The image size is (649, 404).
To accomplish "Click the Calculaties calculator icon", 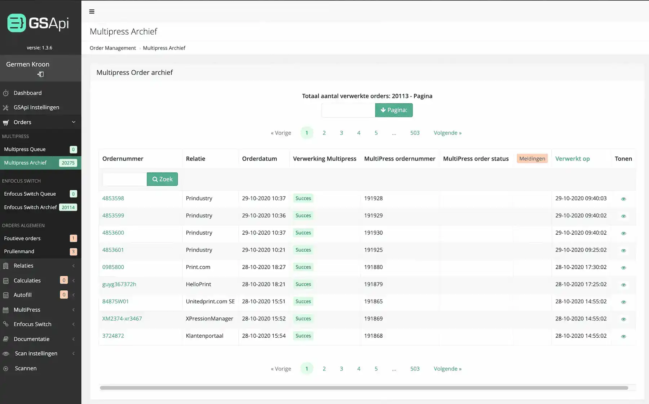I will pos(6,281).
